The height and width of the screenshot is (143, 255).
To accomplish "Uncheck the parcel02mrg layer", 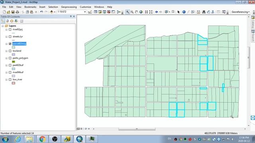I will pos(10,44).
